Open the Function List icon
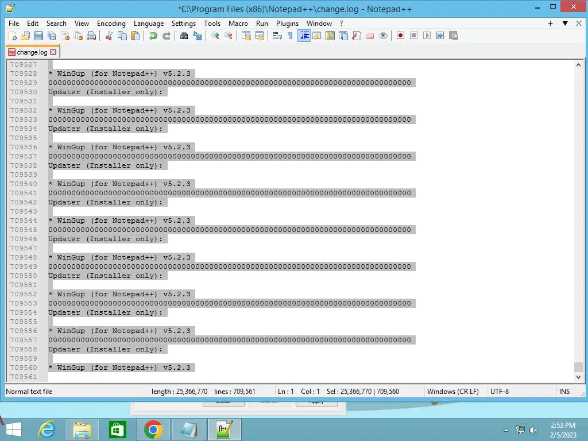This screenshot has height=441, width=588. click(x=357, y=36)
